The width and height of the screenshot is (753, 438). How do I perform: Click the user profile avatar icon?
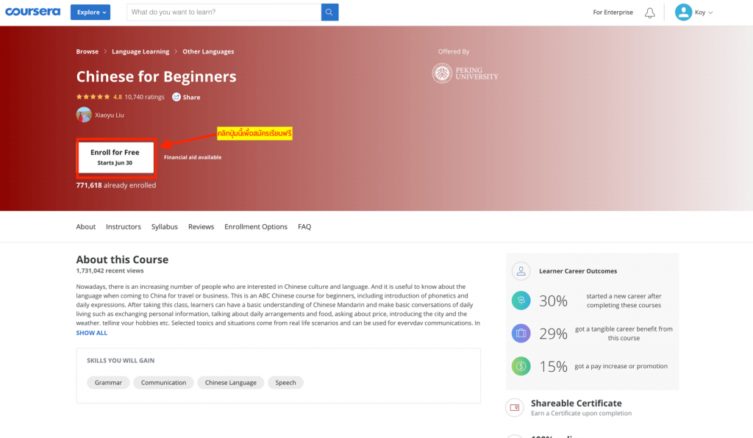click(683, 12)
